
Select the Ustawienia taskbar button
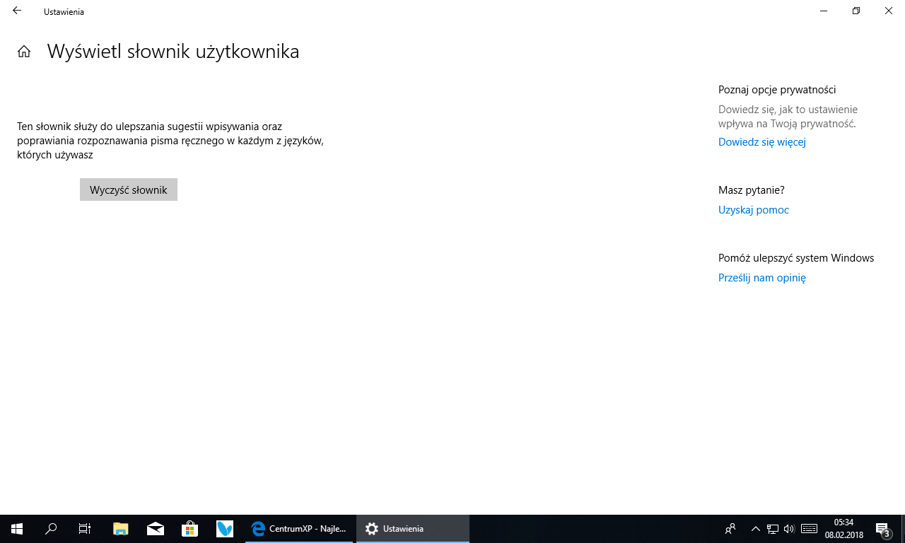(413, 529)
